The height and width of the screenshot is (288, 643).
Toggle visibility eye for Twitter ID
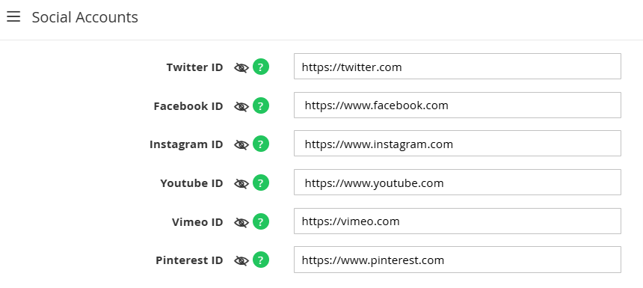(241, 67)
